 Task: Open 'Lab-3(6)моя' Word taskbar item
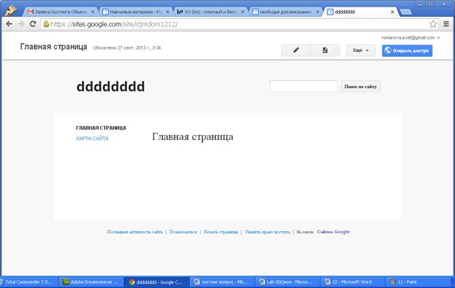tap(287, 281)
